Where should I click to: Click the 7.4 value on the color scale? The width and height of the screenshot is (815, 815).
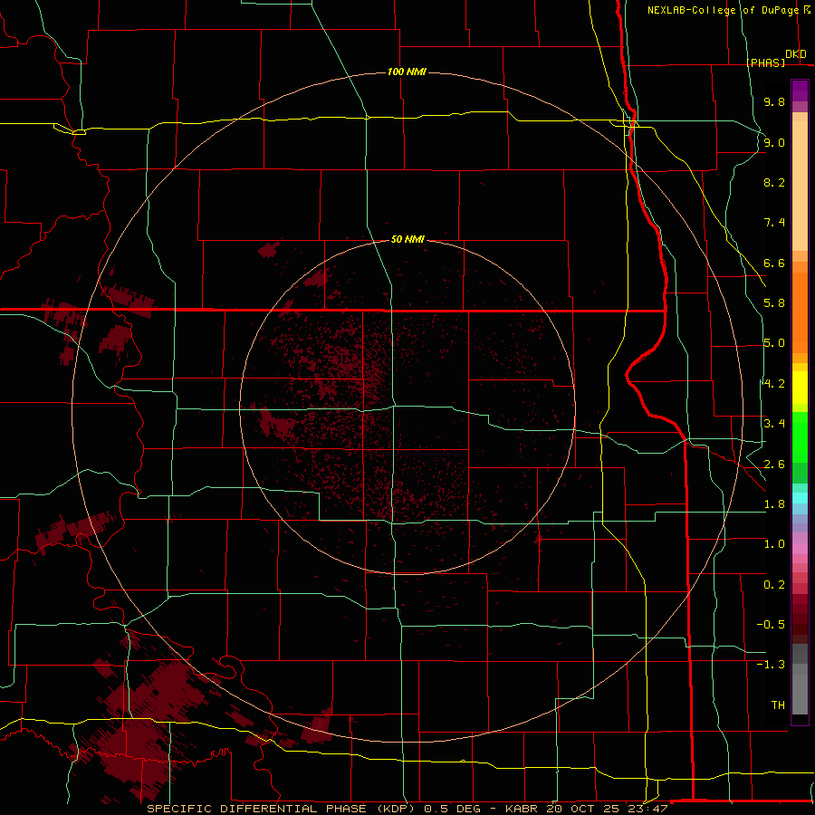click(x=774, y=223)
